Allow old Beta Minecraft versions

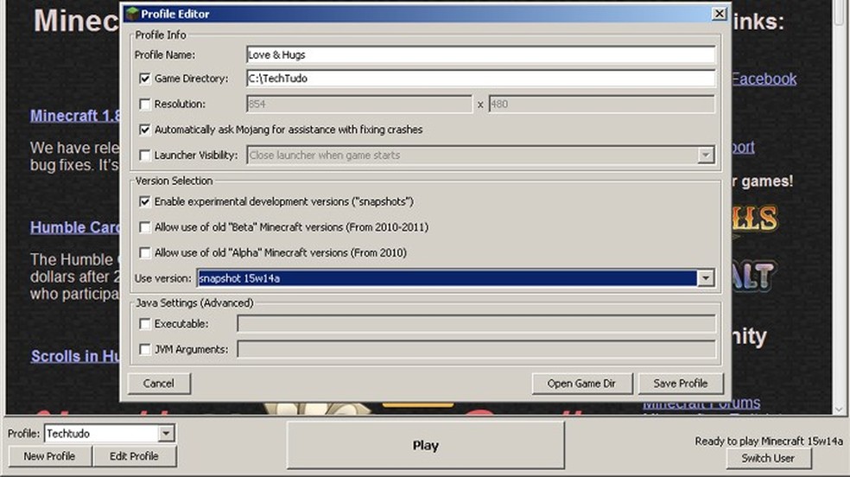(145, 227)
